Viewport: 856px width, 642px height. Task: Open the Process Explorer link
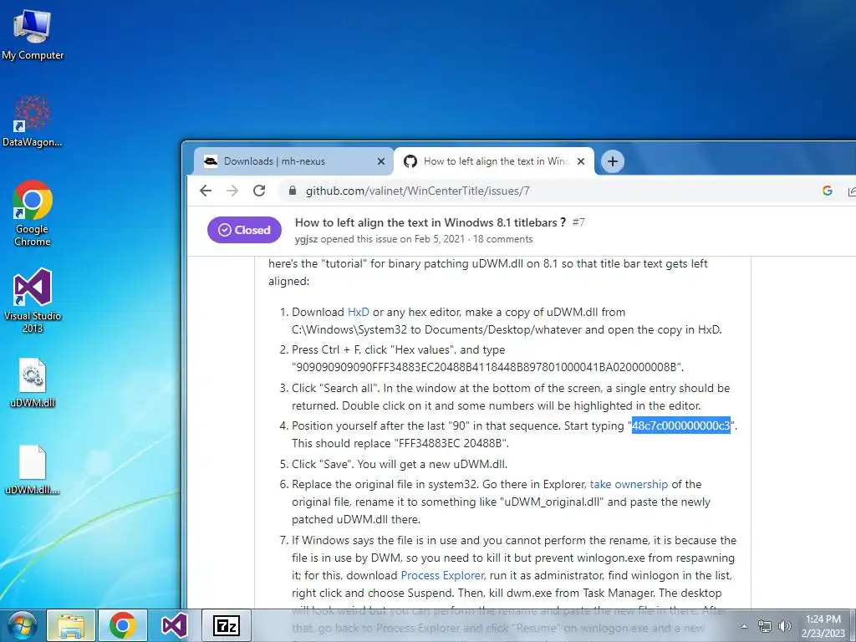coord(442,575)
